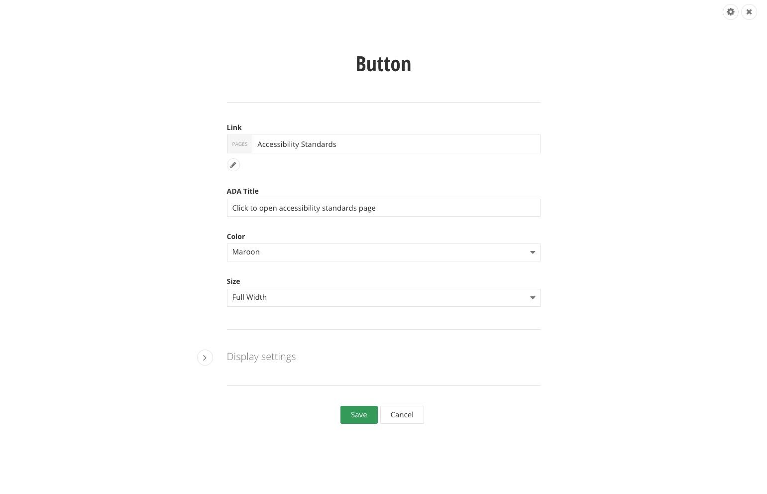Click the pencil edit icon under Link
767x494 pixels.
[x=233, y=165]
